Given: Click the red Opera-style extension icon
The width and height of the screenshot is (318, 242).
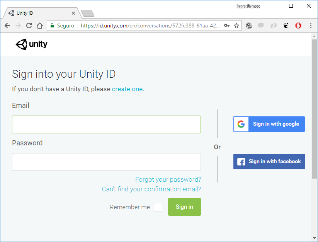Looking at the screenshot, I should coord(298,26).
